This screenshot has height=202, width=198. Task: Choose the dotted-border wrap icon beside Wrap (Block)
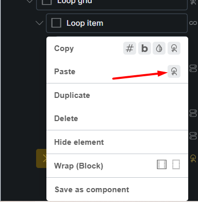pos(176,164)
